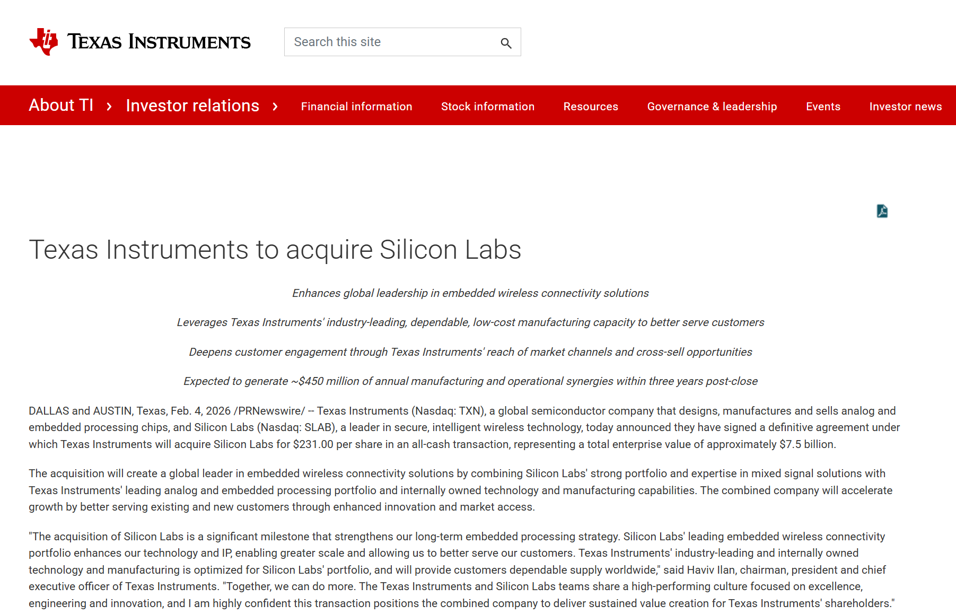Click the chevron after Investor relations
Screen dimensions: 956x614
pyautogui.click(x=275, y=107)
